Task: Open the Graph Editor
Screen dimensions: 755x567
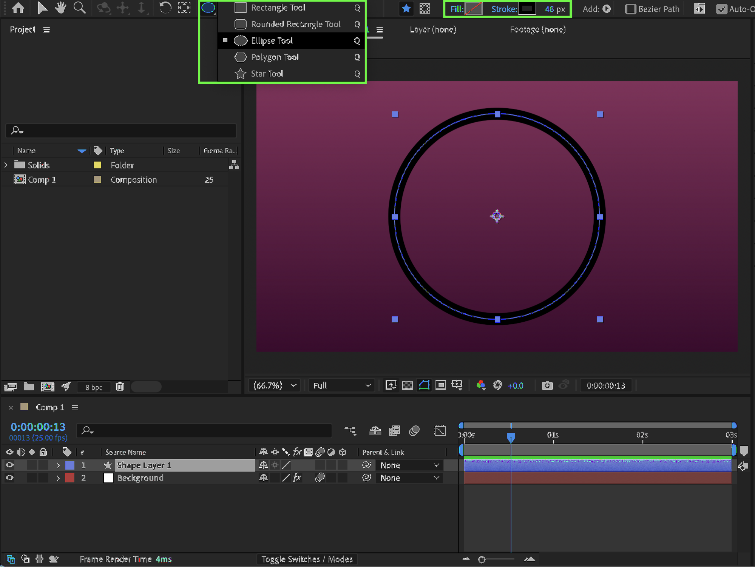Action: click(440, 431)
